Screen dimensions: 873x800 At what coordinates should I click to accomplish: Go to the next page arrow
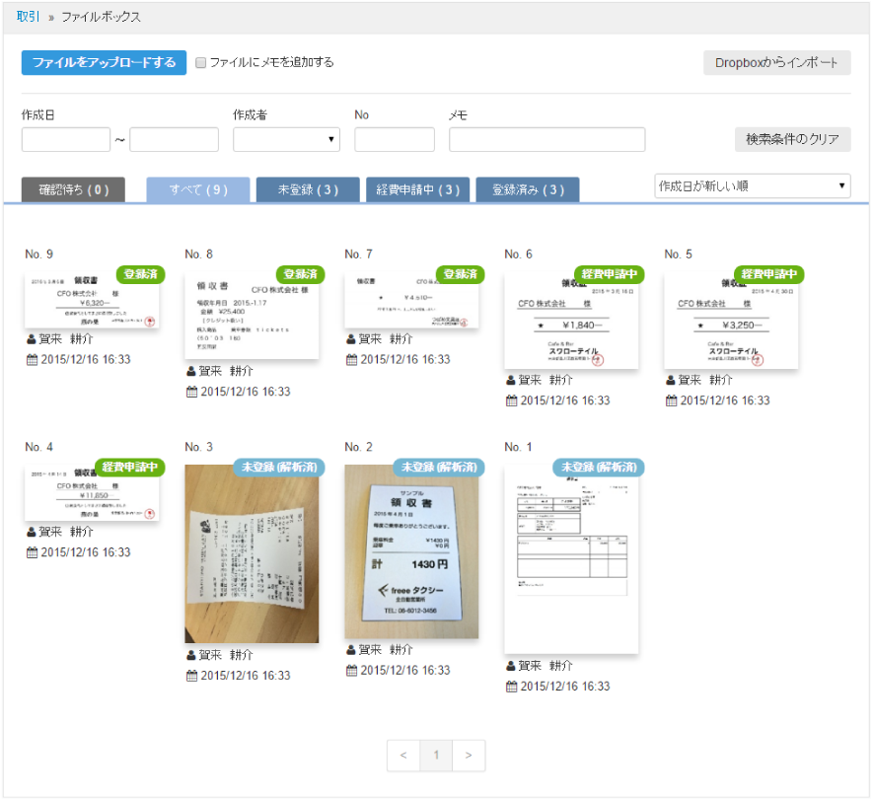(x=469, y=756)
